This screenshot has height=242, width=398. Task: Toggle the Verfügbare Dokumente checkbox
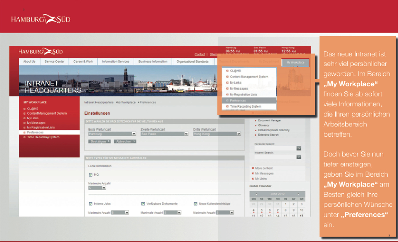click(143, 204)
